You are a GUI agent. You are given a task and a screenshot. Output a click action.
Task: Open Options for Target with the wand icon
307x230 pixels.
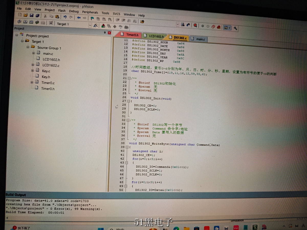(95, 25)
